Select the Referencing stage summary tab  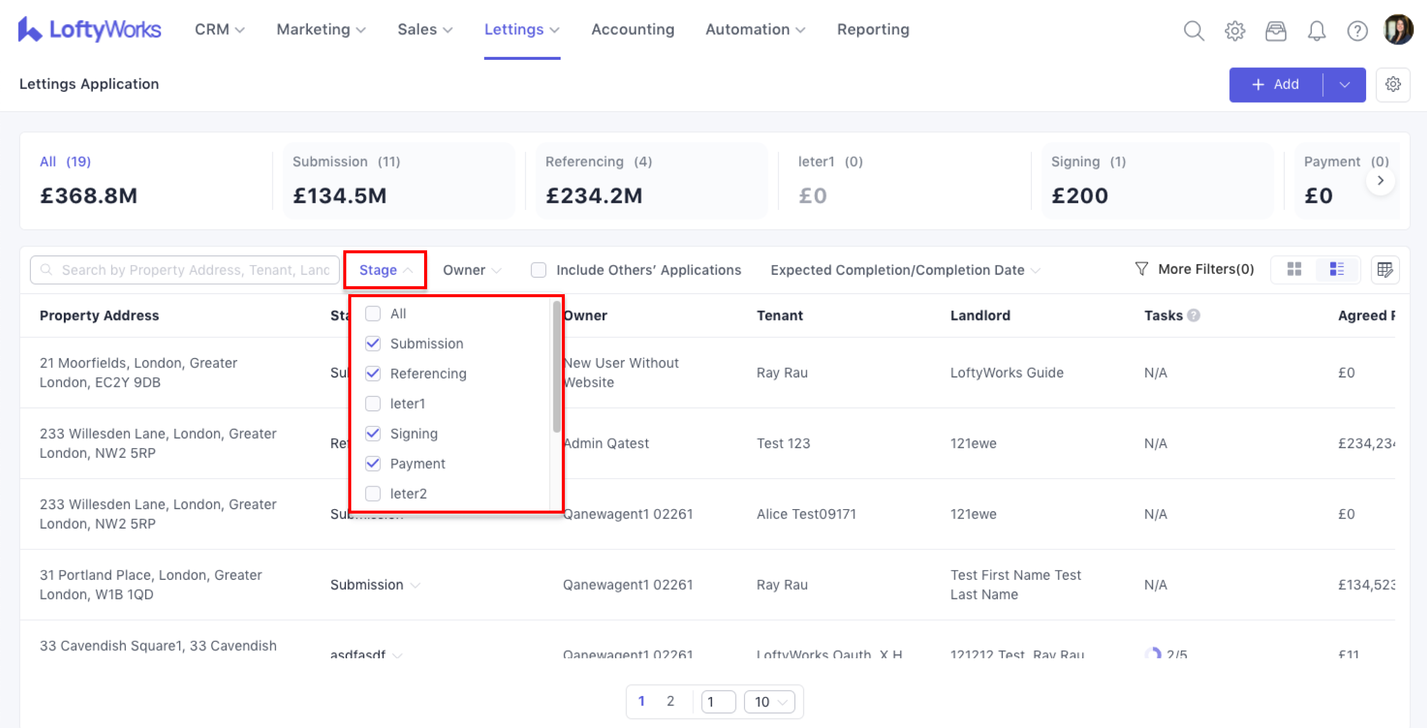point(651,181)
